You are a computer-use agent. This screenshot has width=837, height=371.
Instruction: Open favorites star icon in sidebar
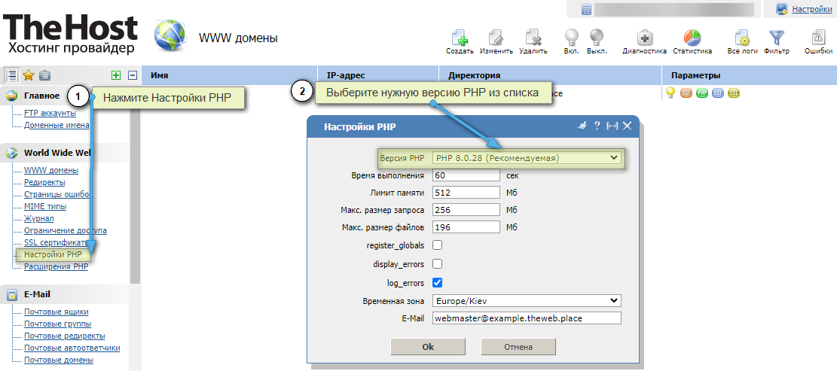[x=29, y=75]
